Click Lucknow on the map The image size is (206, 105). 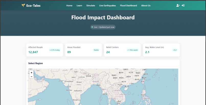[82, 77]
